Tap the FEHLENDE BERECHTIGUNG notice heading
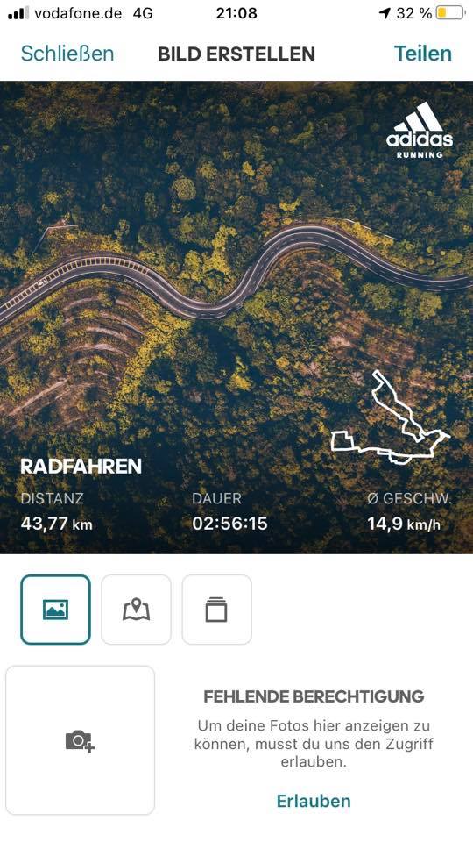The height and width of the screenshot is (842, 473). pyautogui.click(x=314, y=696)
